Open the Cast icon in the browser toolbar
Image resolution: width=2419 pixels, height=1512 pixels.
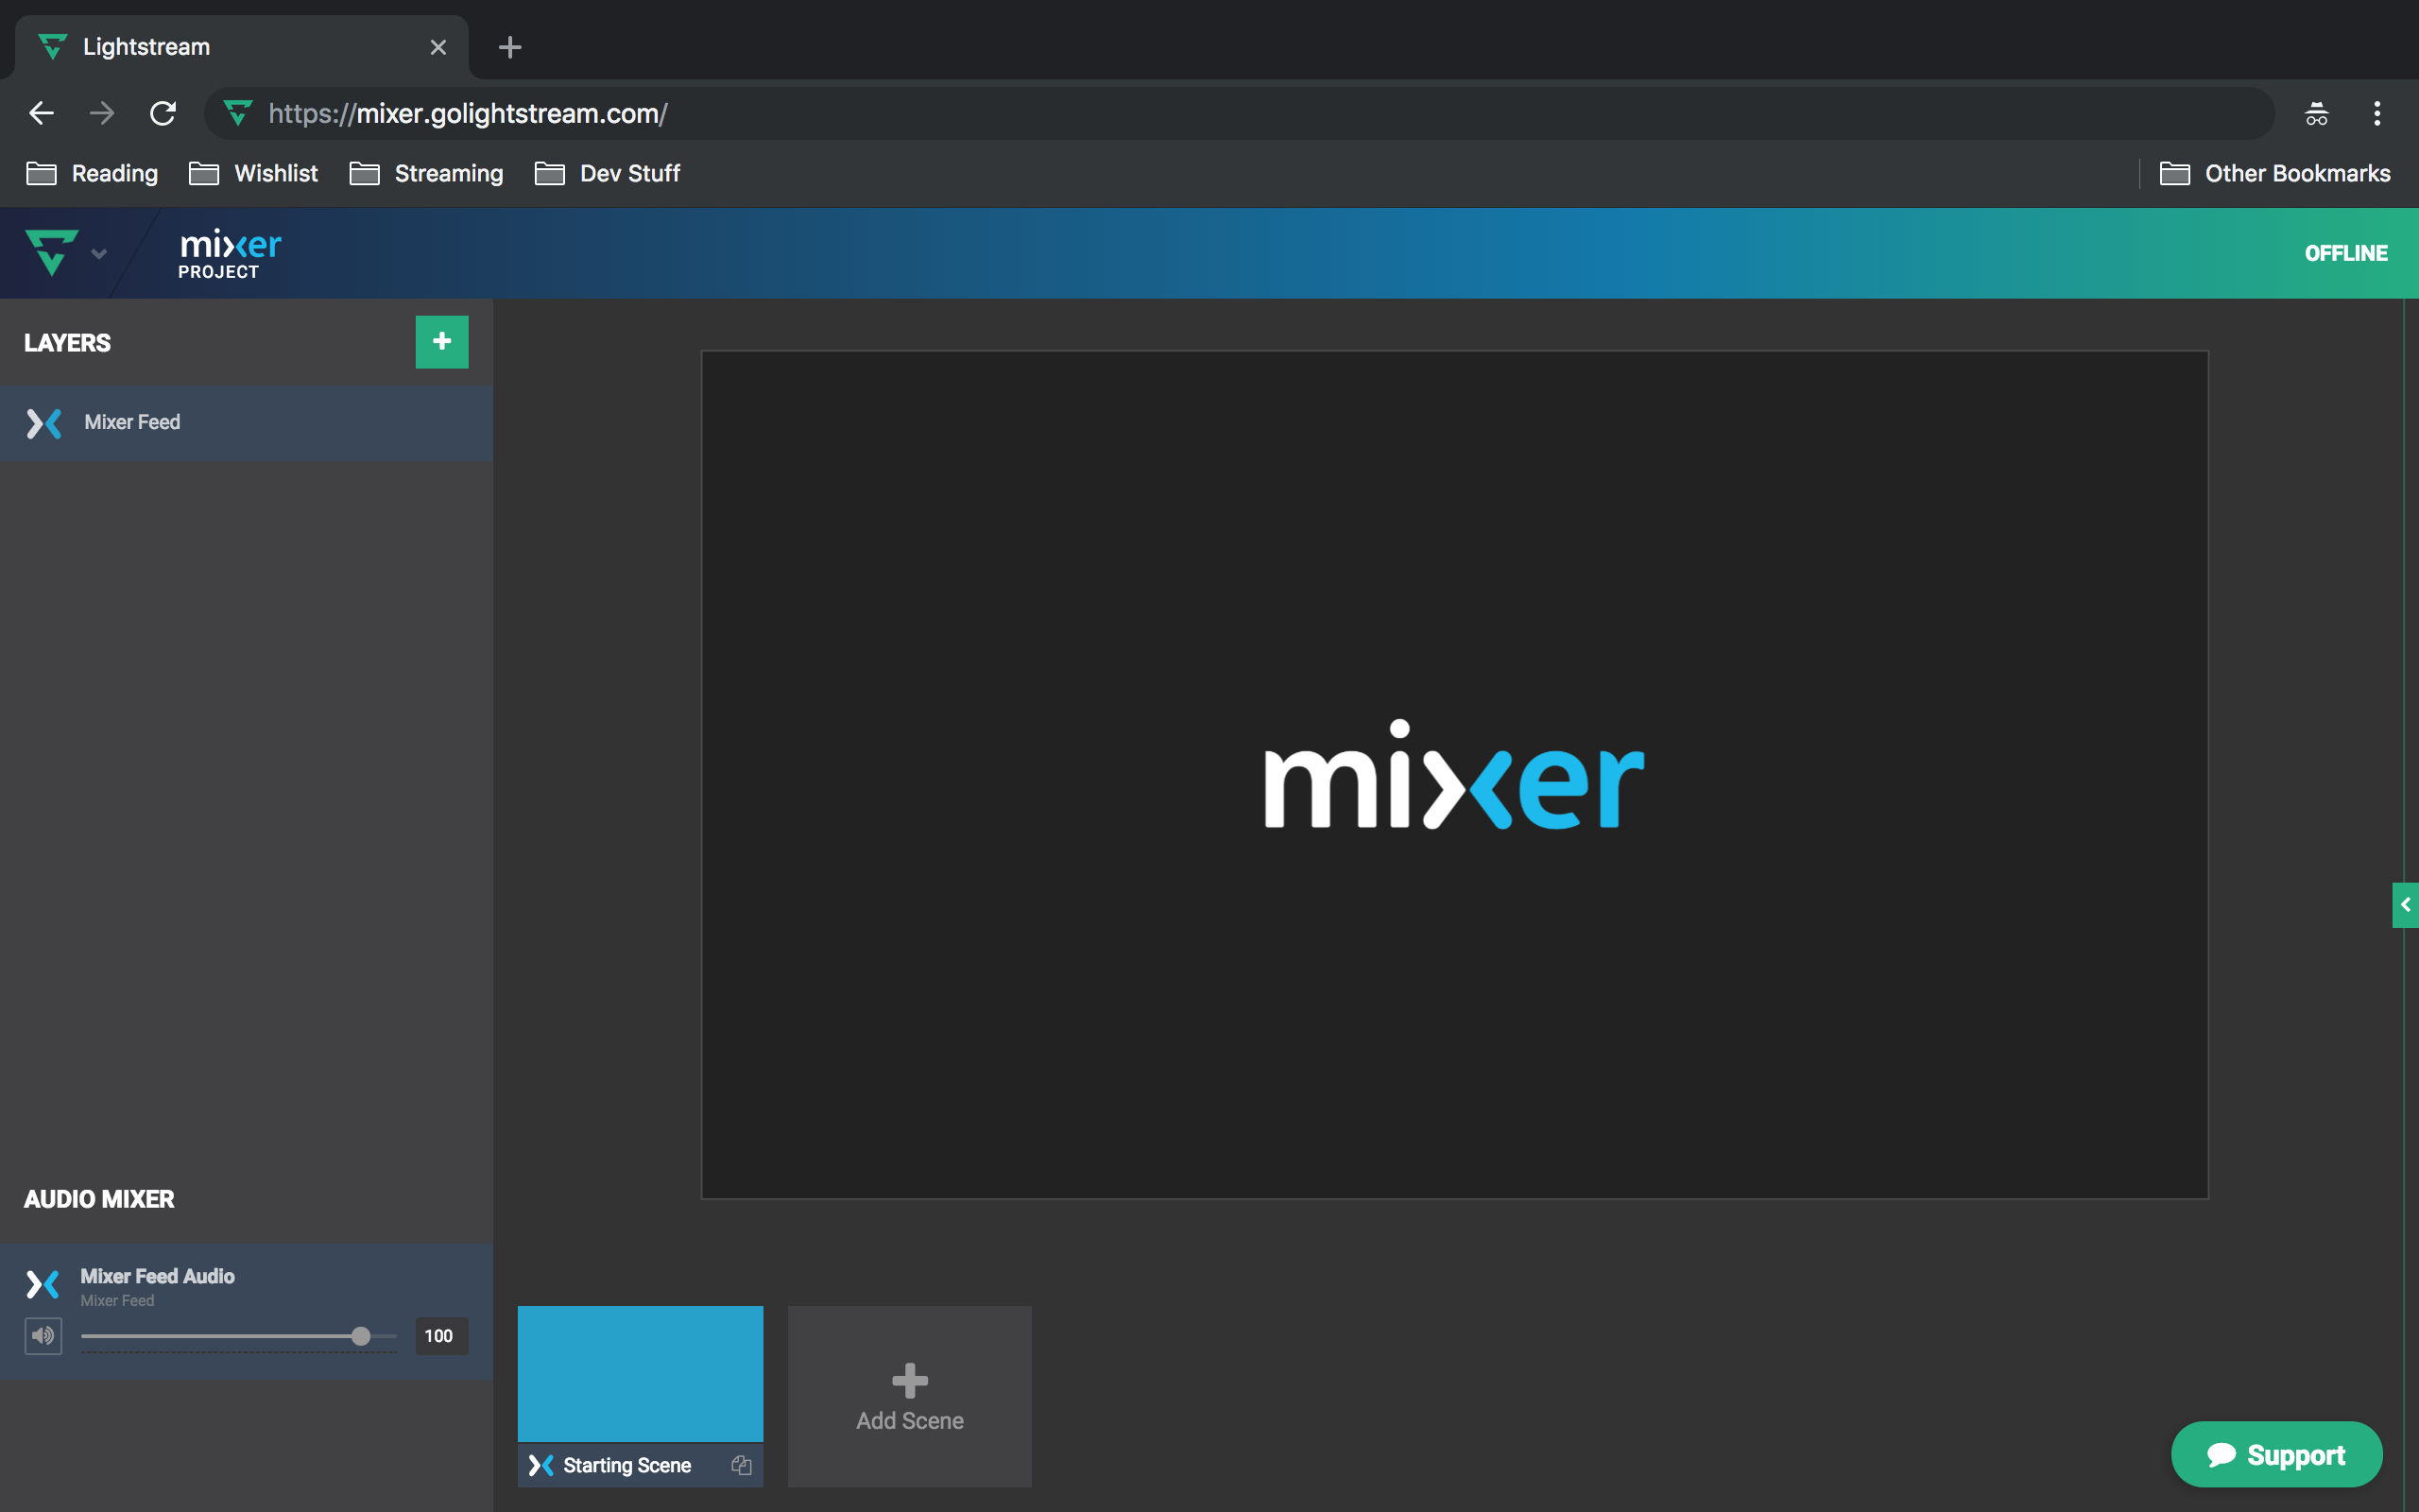2317,113
